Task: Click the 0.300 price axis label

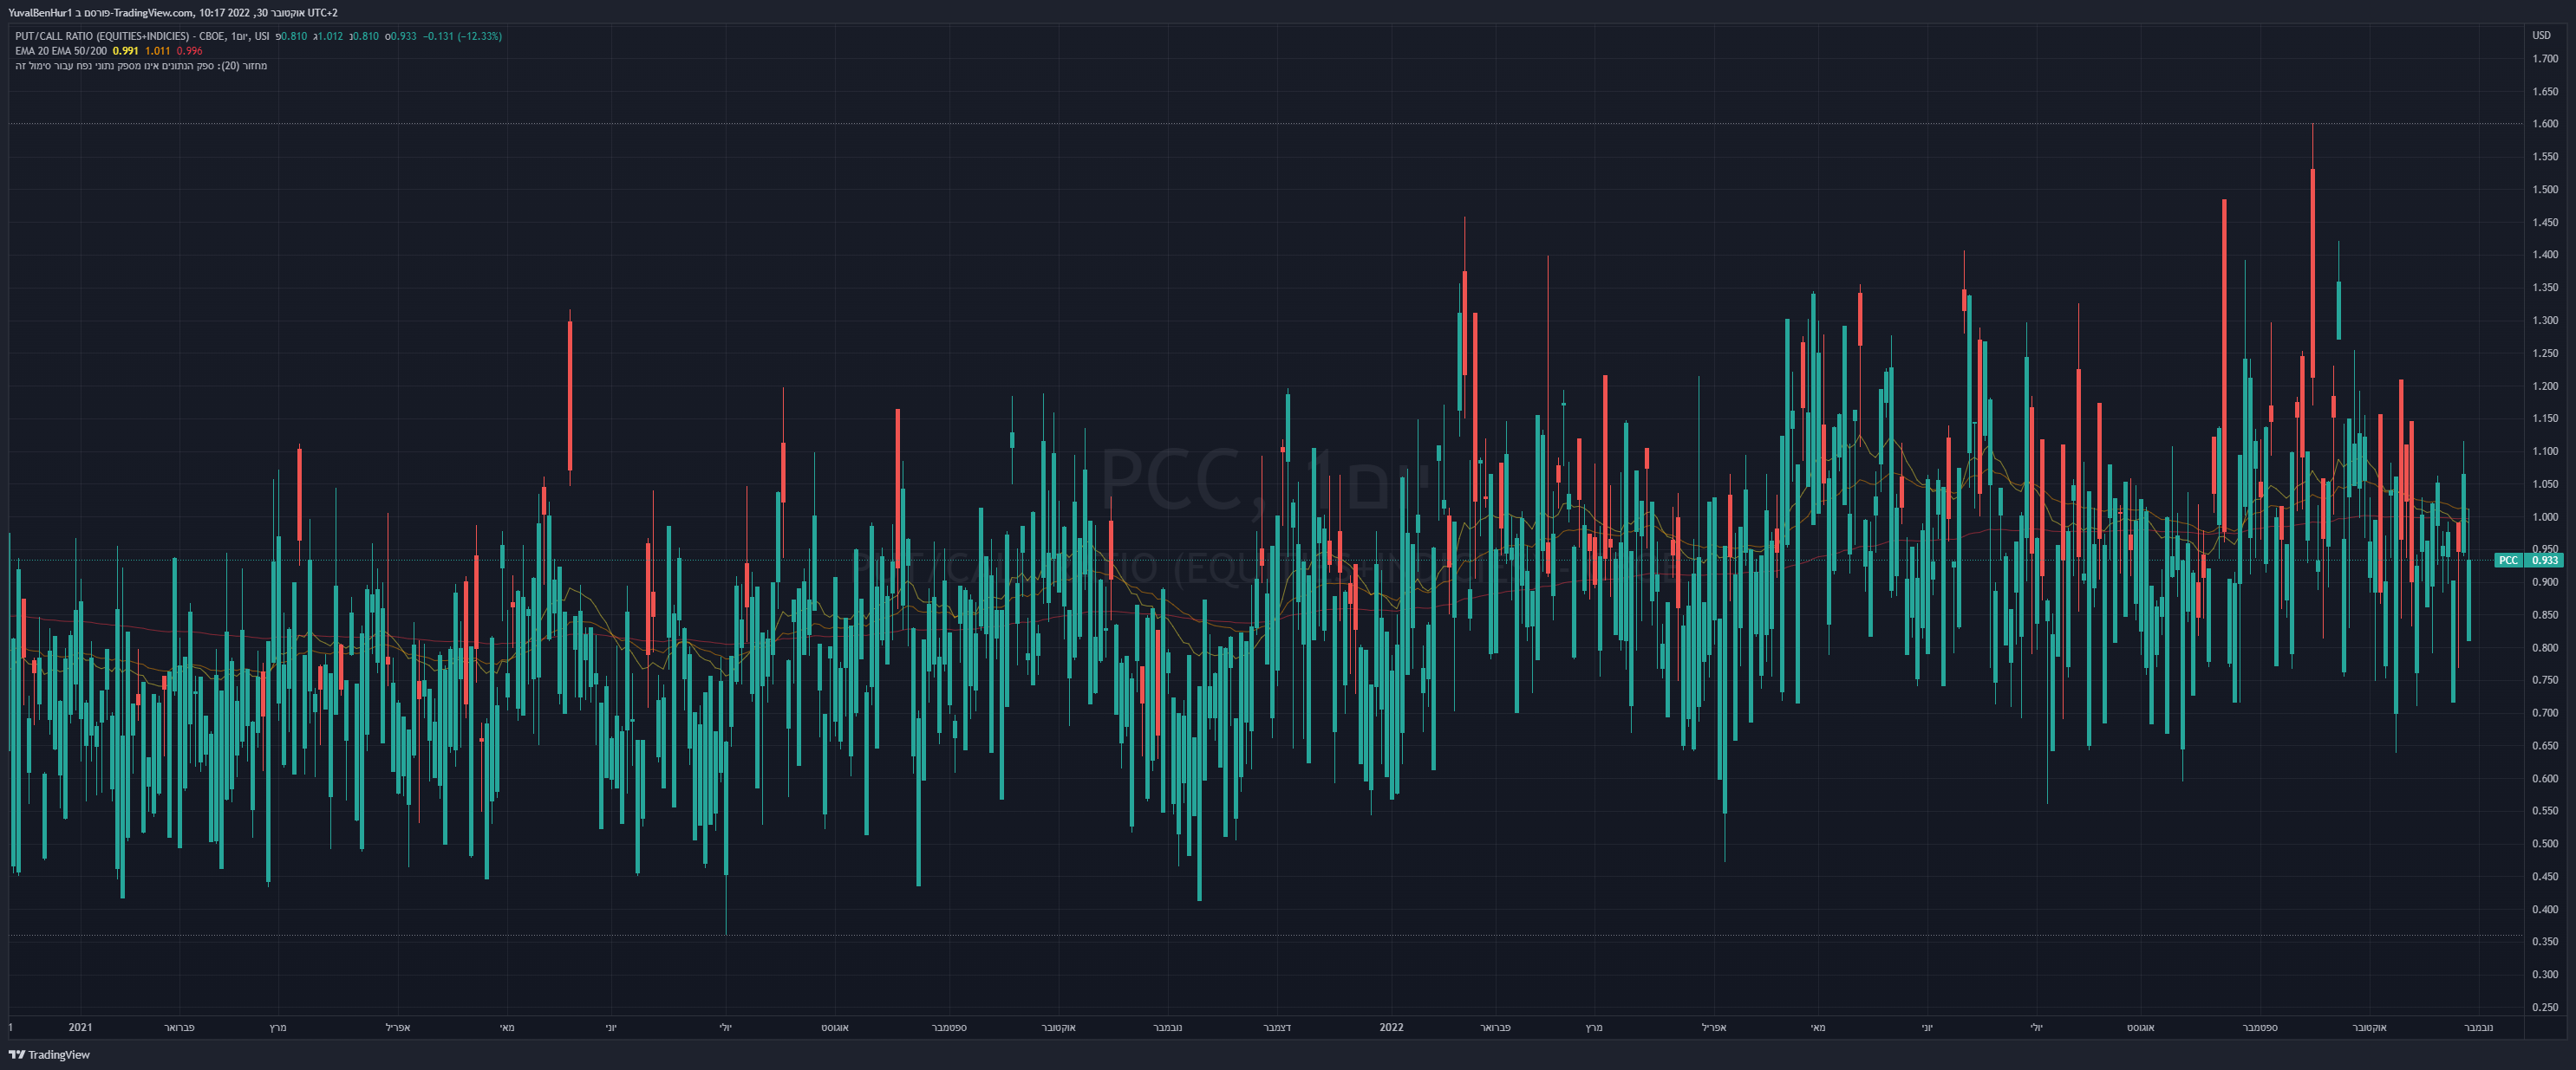Action: click(x=2545, y=975)
